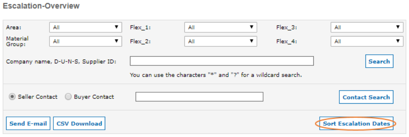Open the Area dropdown
Screen dimensions: 409x137
(x=85, y=27)
